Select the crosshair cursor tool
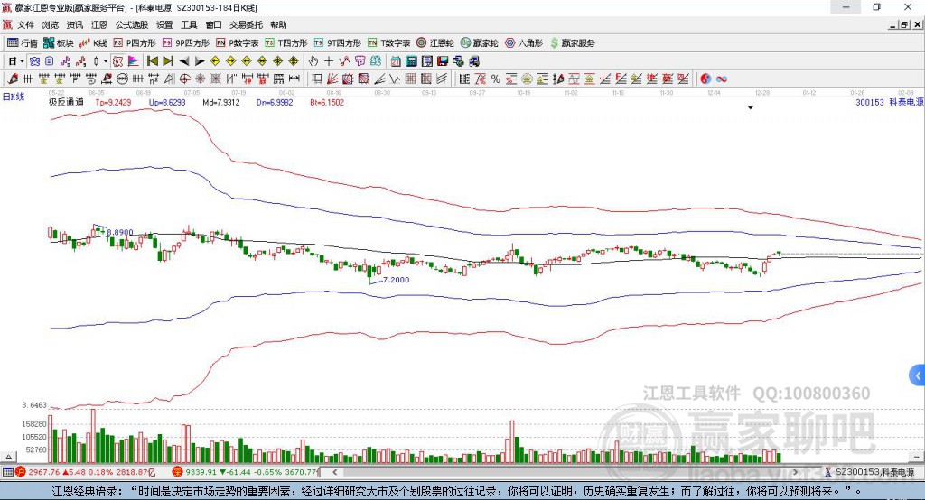This screenshot has width=925, height=500. [x=329, y=61]
